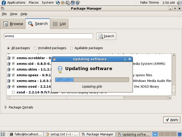
Task: Launch the web browser globe icon
Action: [58, 3]
